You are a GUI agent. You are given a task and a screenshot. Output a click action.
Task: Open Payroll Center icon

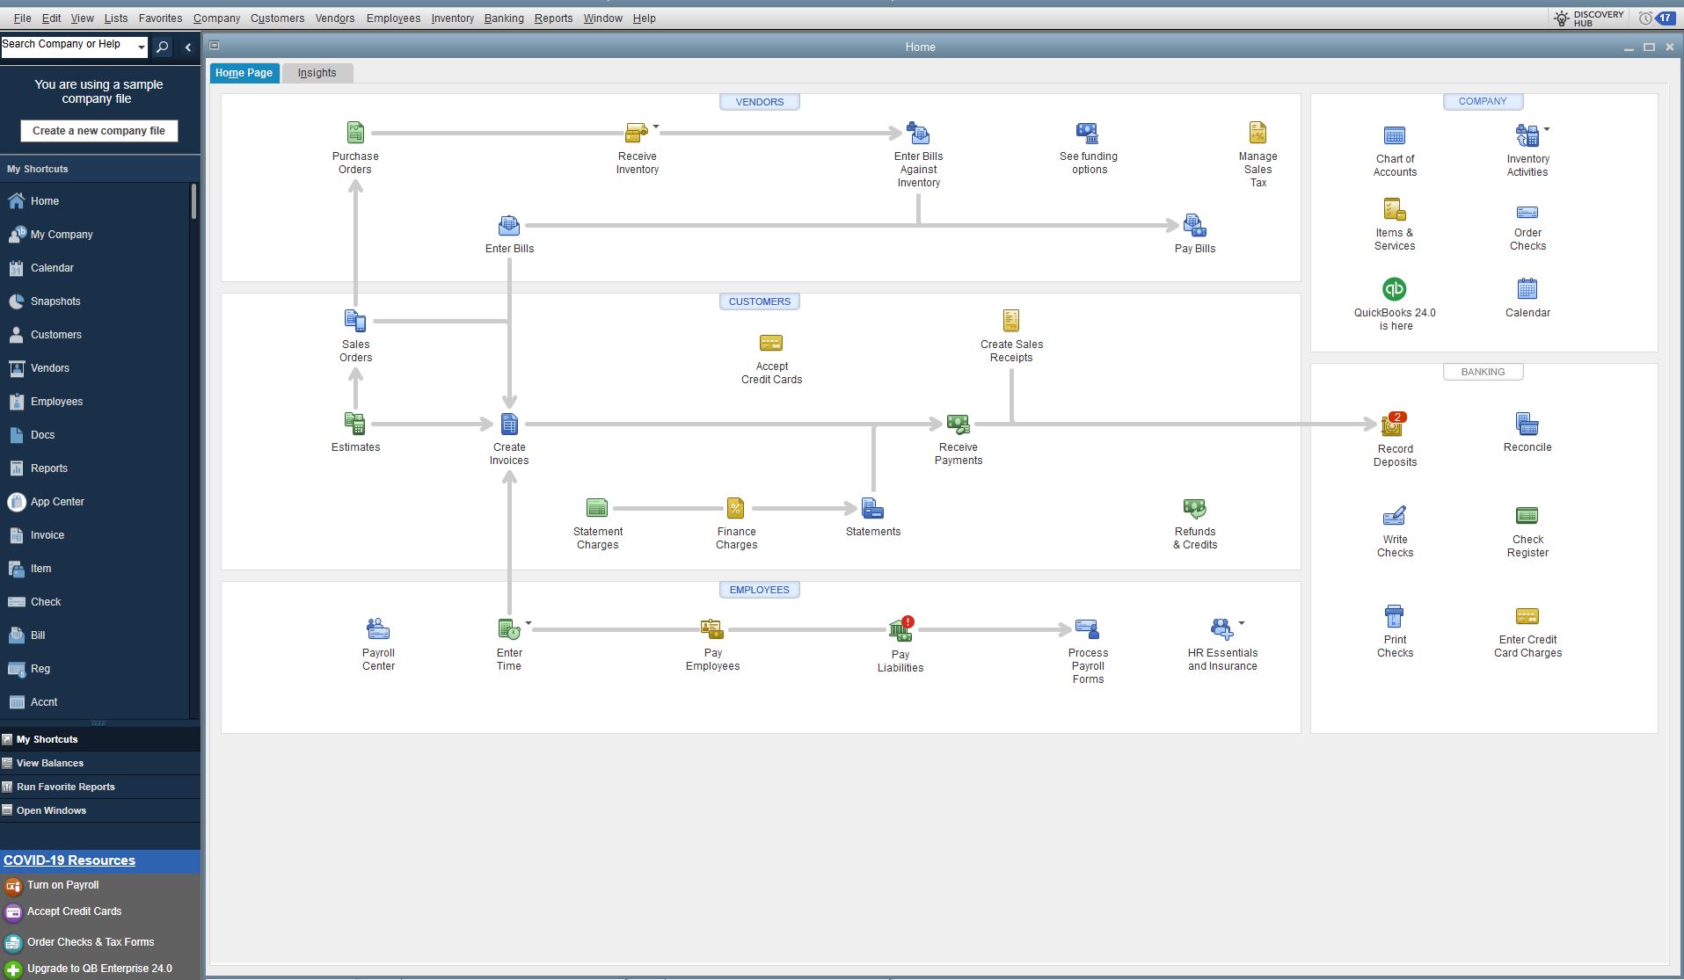378,629
